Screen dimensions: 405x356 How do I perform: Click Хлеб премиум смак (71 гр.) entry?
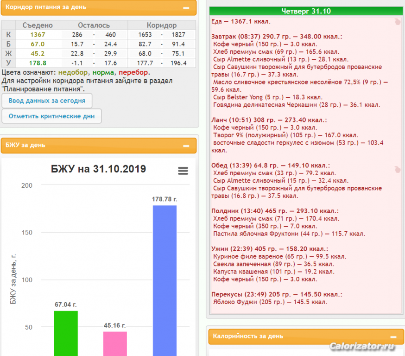pyautogui.click(x=276, y=219)
